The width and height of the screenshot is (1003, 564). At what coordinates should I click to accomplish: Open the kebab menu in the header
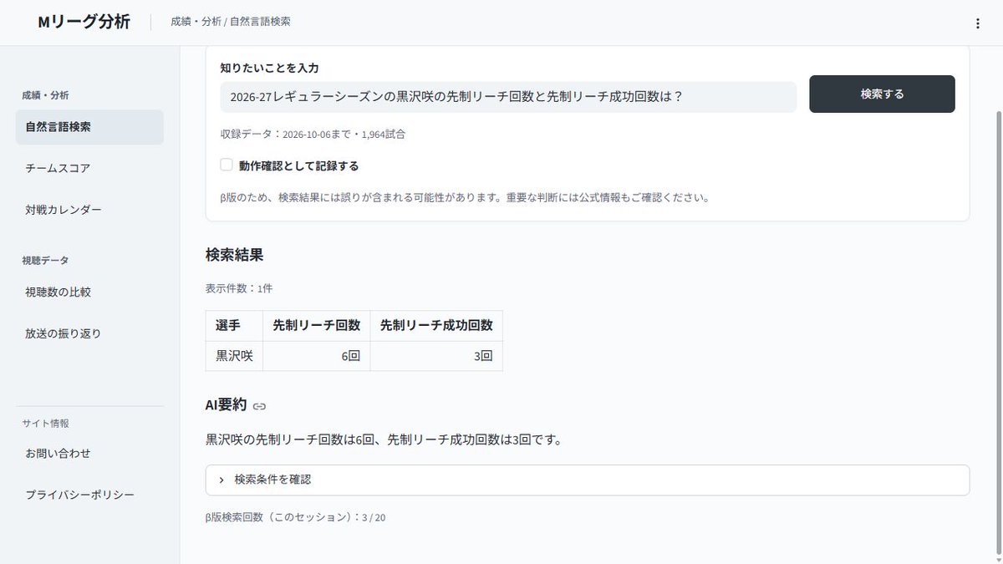tap(977, 23)
